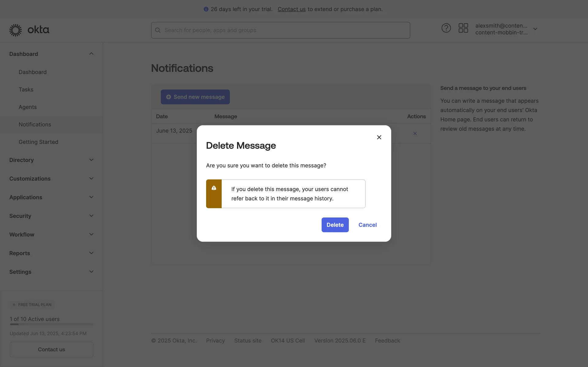588x367 pixels.
Task: Click Send new message button
Action: 195,97
